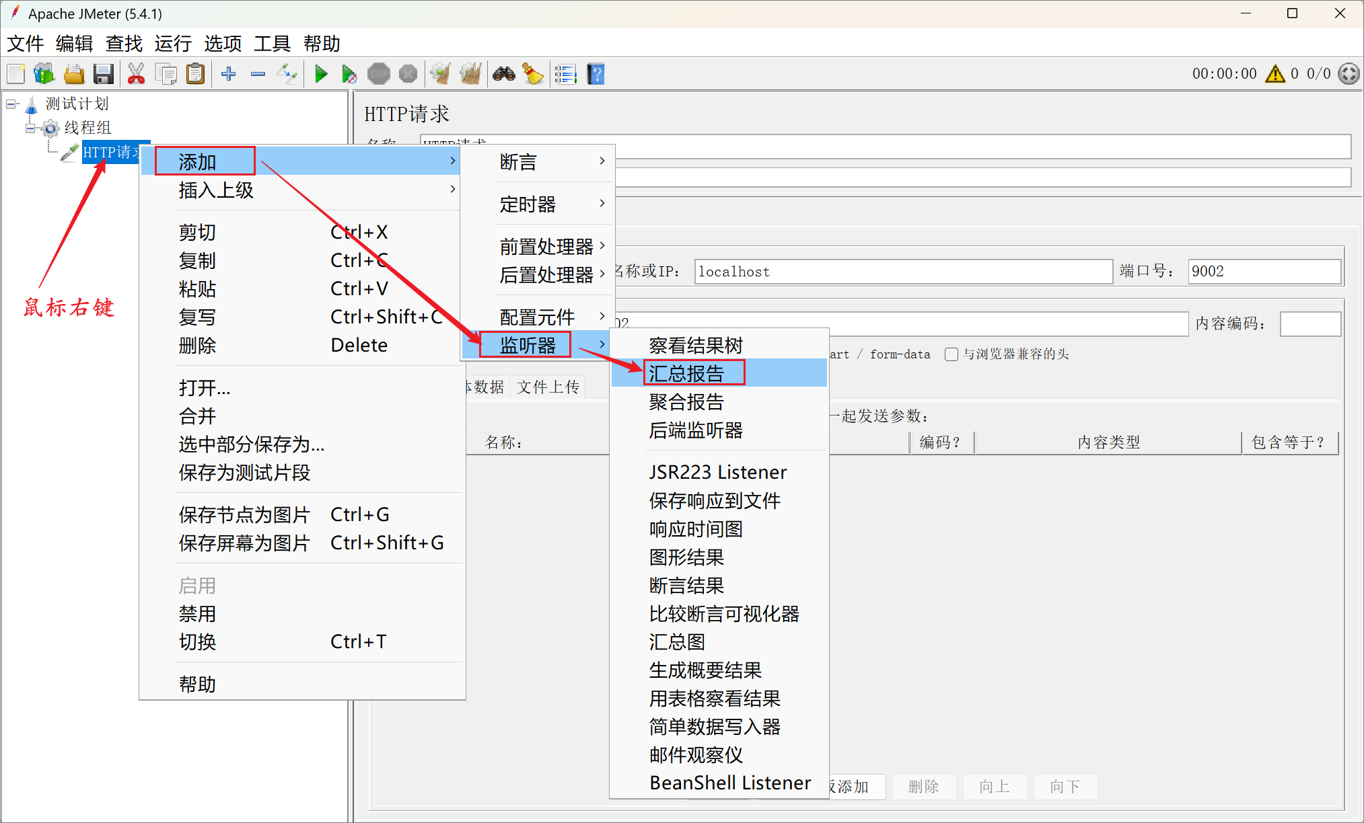1364x823 pixels.
Task: Open the 文件 menu in menu bar
Action: [25, 44]
